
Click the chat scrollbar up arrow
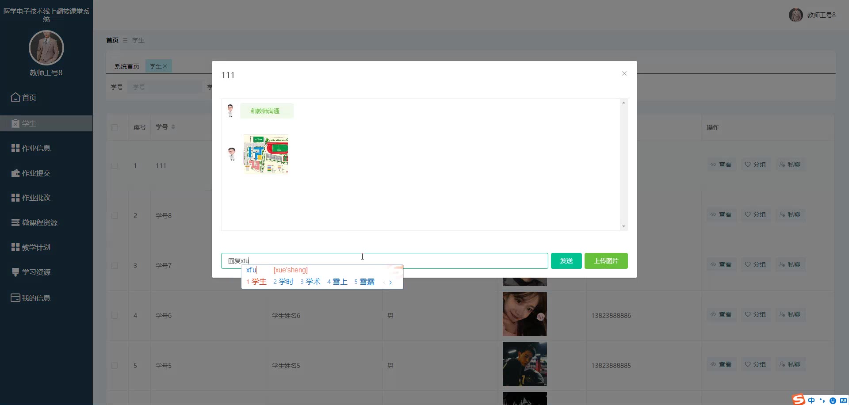pyautogui.click(x=623, y=103)
